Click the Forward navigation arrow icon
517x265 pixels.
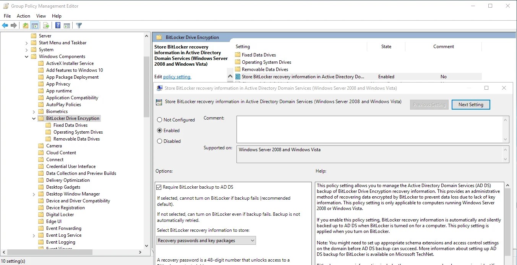[14, 25]
